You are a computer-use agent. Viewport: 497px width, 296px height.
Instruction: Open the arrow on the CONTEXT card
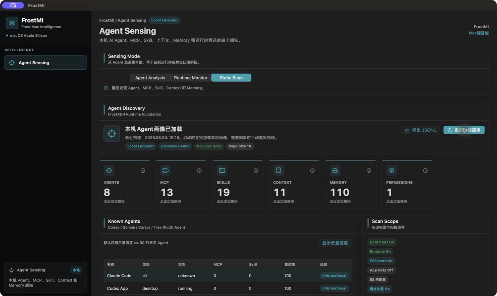pyautogui.click(x=312, y=170)
